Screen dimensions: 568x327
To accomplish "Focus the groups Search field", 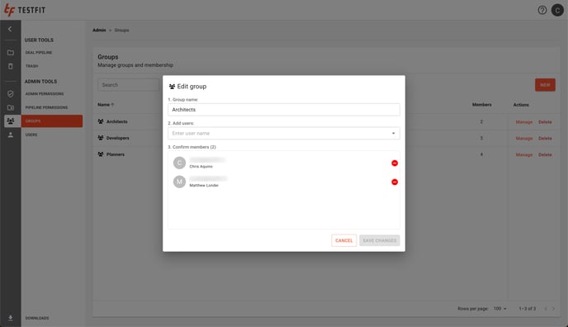I will coord(128,85).
